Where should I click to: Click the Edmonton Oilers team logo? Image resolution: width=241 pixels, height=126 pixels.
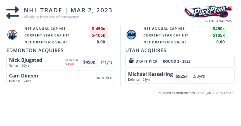[x=12, y=35]
